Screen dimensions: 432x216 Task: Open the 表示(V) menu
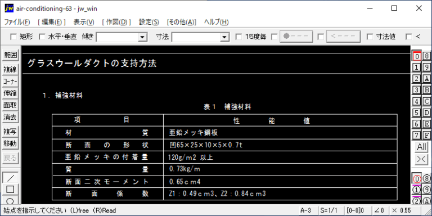click(x=84, y=22)
